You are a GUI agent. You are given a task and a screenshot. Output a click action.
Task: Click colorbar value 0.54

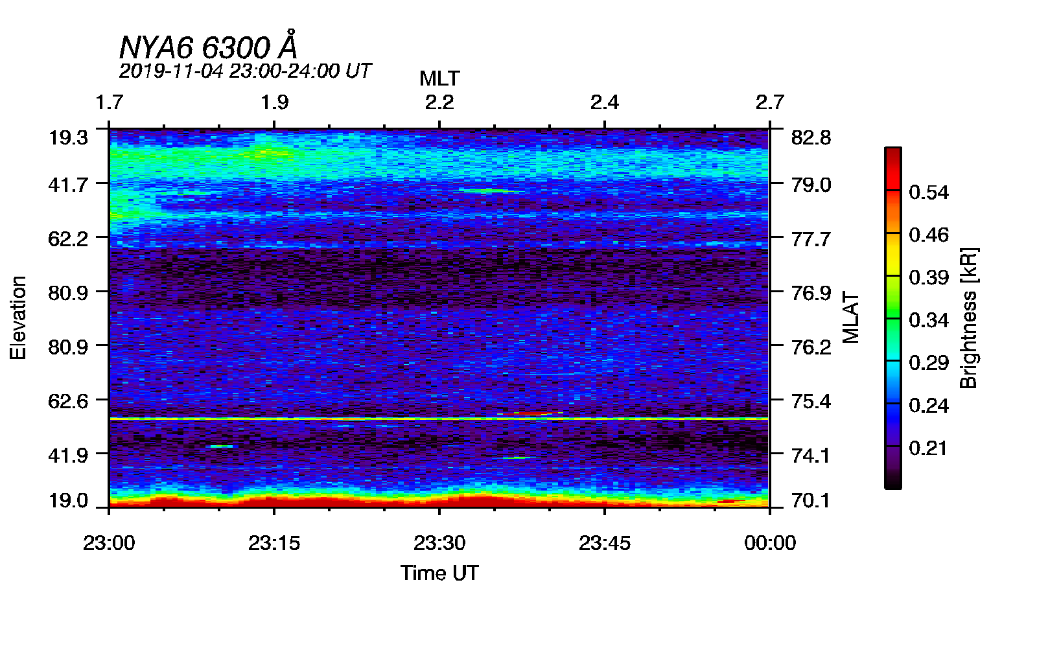[x=929, y=192]
